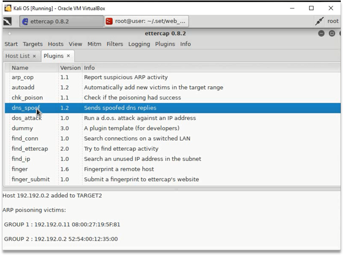Select the finger_submit plugin
344x255 pixels.
pyautogui.click(x=173, y=179)
